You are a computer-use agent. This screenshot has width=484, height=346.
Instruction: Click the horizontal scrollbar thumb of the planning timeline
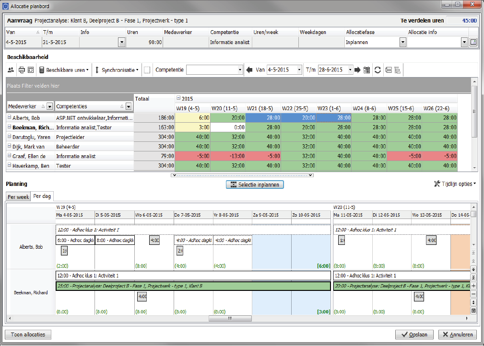coord(230,318)
